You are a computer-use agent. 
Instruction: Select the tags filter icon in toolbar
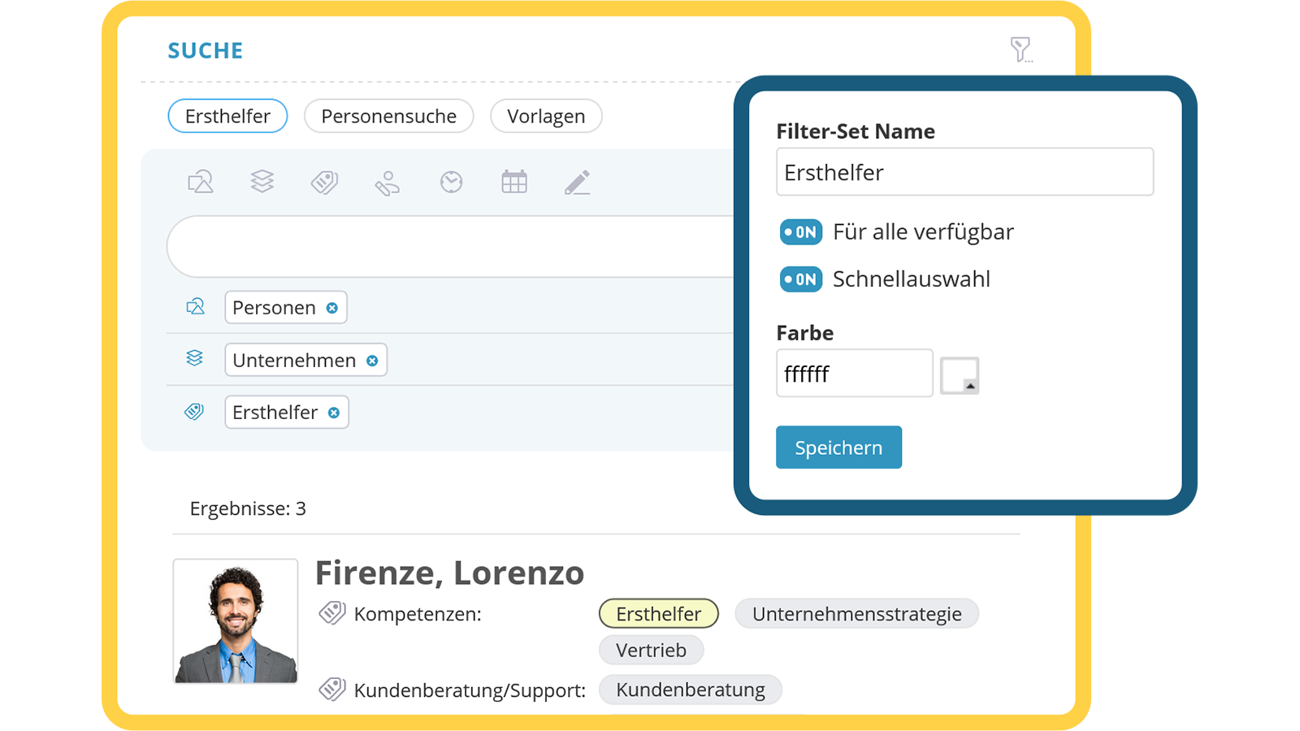pyautogui.click(x=324, y=182)
